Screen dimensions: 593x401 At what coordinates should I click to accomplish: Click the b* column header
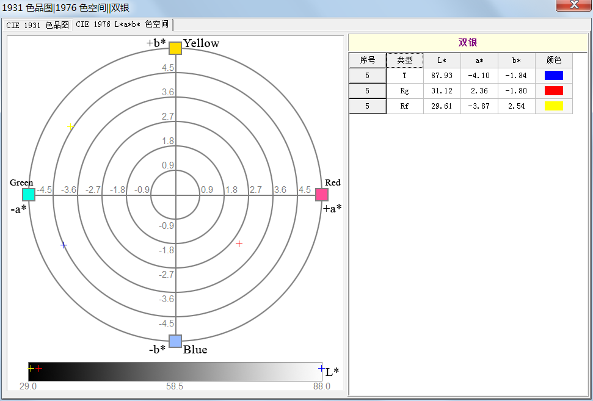click(517, 60)
